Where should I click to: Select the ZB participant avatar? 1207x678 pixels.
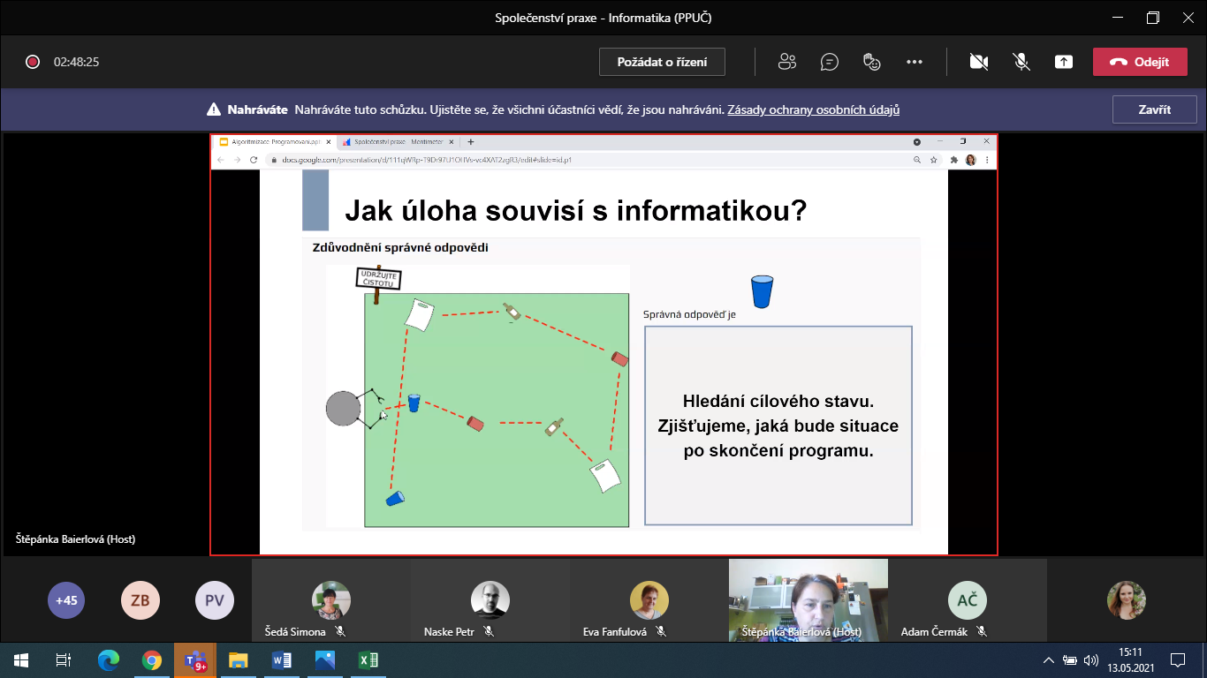pos(140,600)
